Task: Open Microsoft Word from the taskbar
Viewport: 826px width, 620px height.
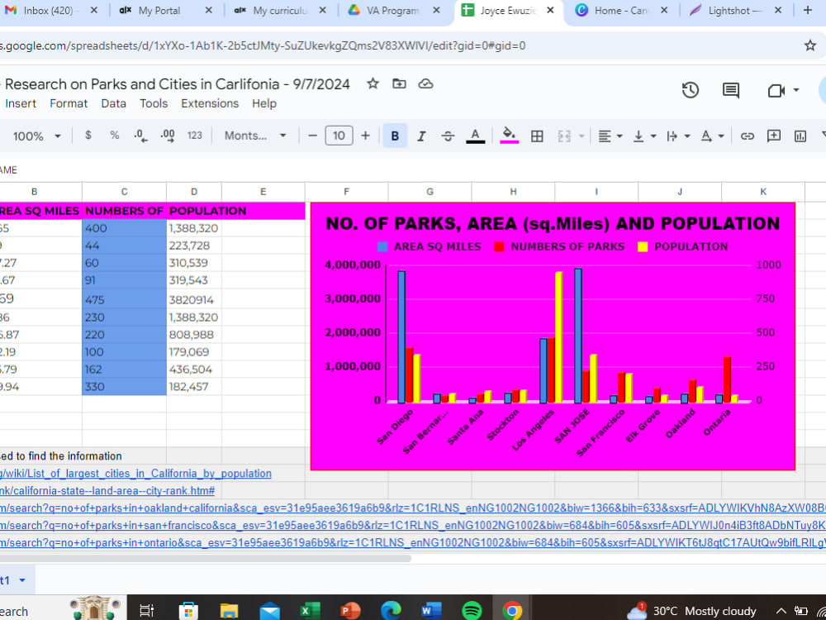Action: tap(431, 611)
